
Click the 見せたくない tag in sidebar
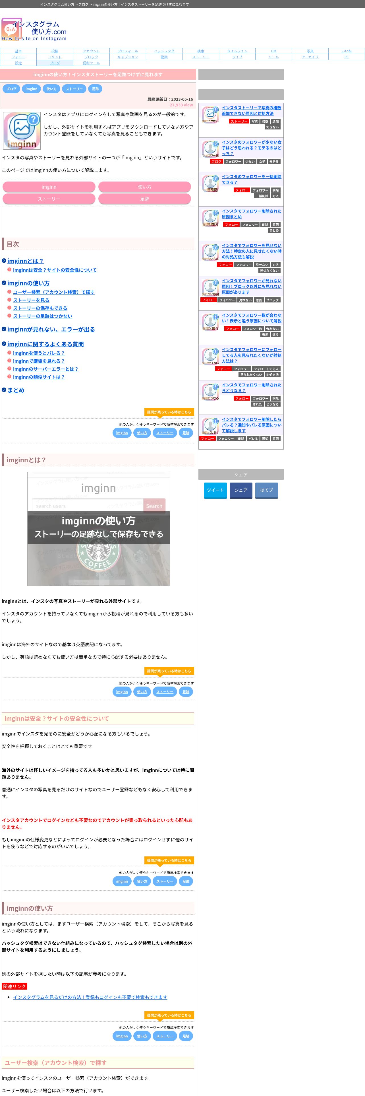[x=269, y=271]
